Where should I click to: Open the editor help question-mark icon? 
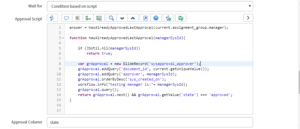(156, 18)
